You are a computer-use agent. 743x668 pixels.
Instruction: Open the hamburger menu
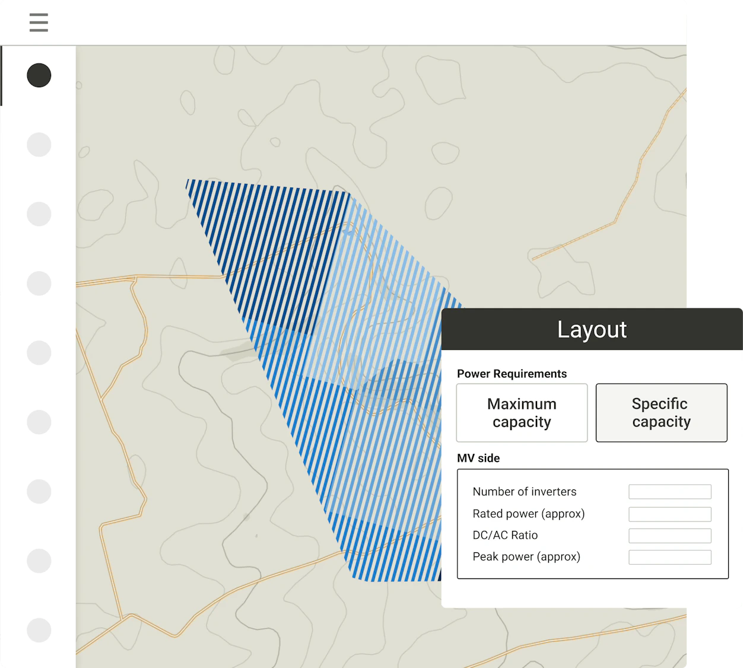(39, 23)
